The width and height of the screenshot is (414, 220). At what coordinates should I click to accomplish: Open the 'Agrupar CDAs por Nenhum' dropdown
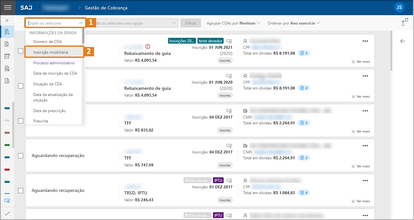233,23
